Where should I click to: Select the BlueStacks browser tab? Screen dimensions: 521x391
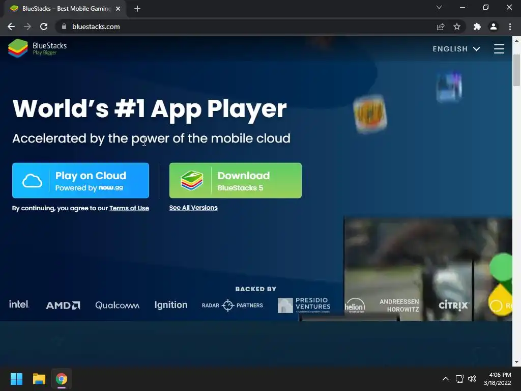pyautogui.click(x=65, y=9)
